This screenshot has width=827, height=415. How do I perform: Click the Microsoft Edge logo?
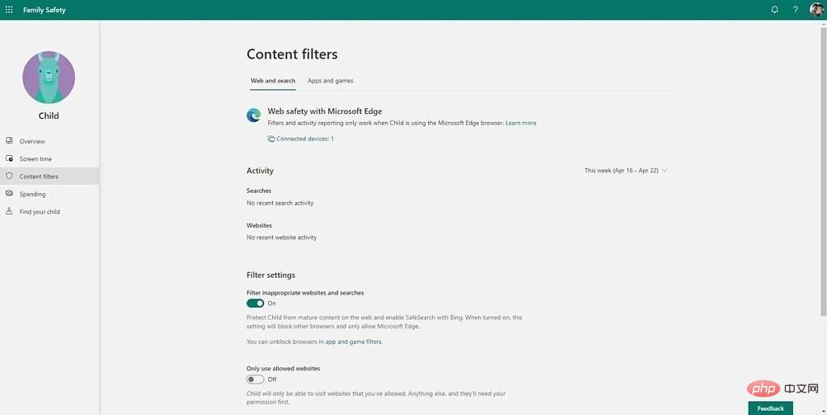254,115
